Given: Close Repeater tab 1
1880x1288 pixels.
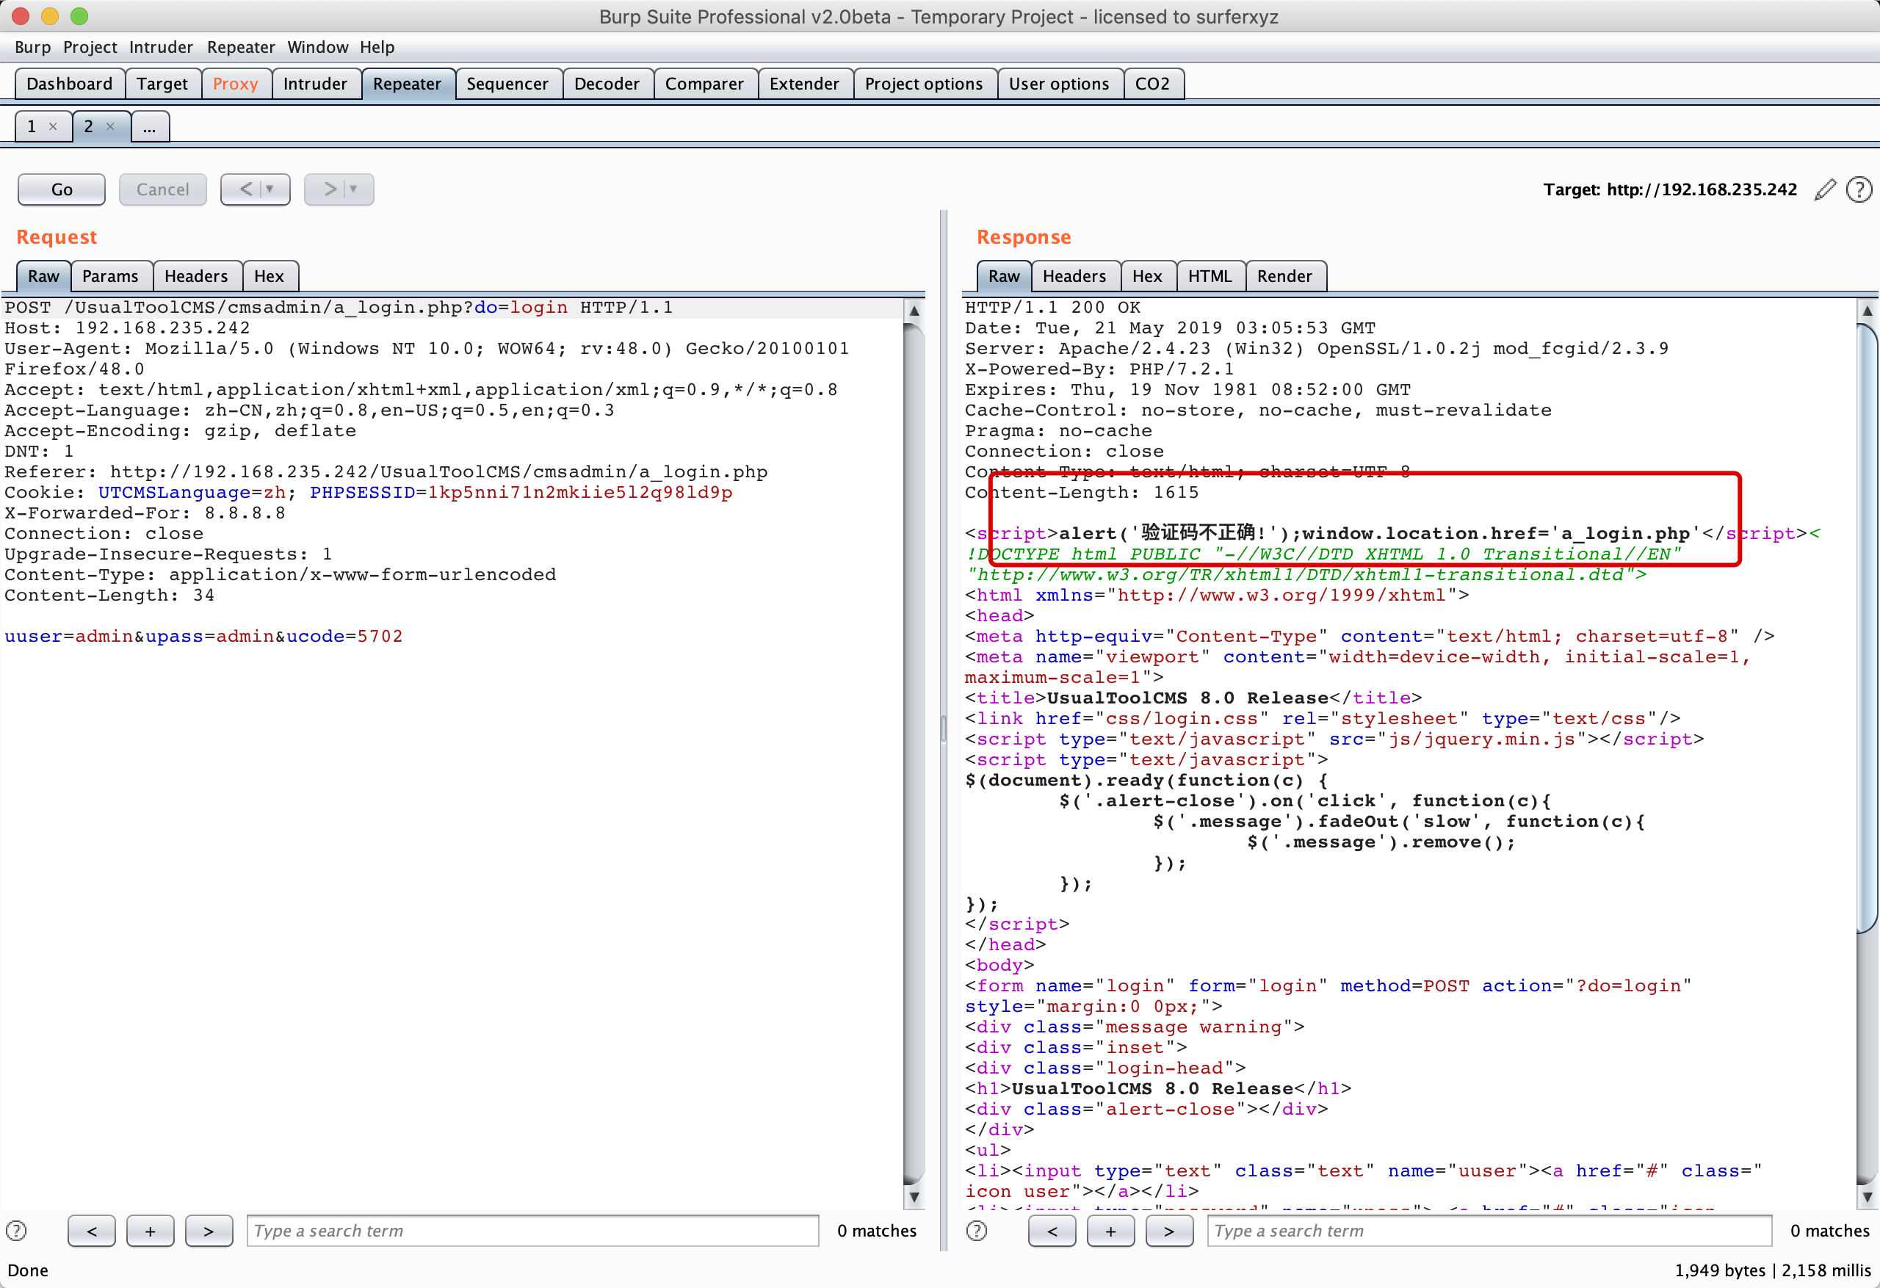Looking at the screenshot, I should click(53, 126).
